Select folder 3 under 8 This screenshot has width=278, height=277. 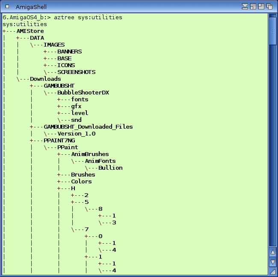click(114, 223)
